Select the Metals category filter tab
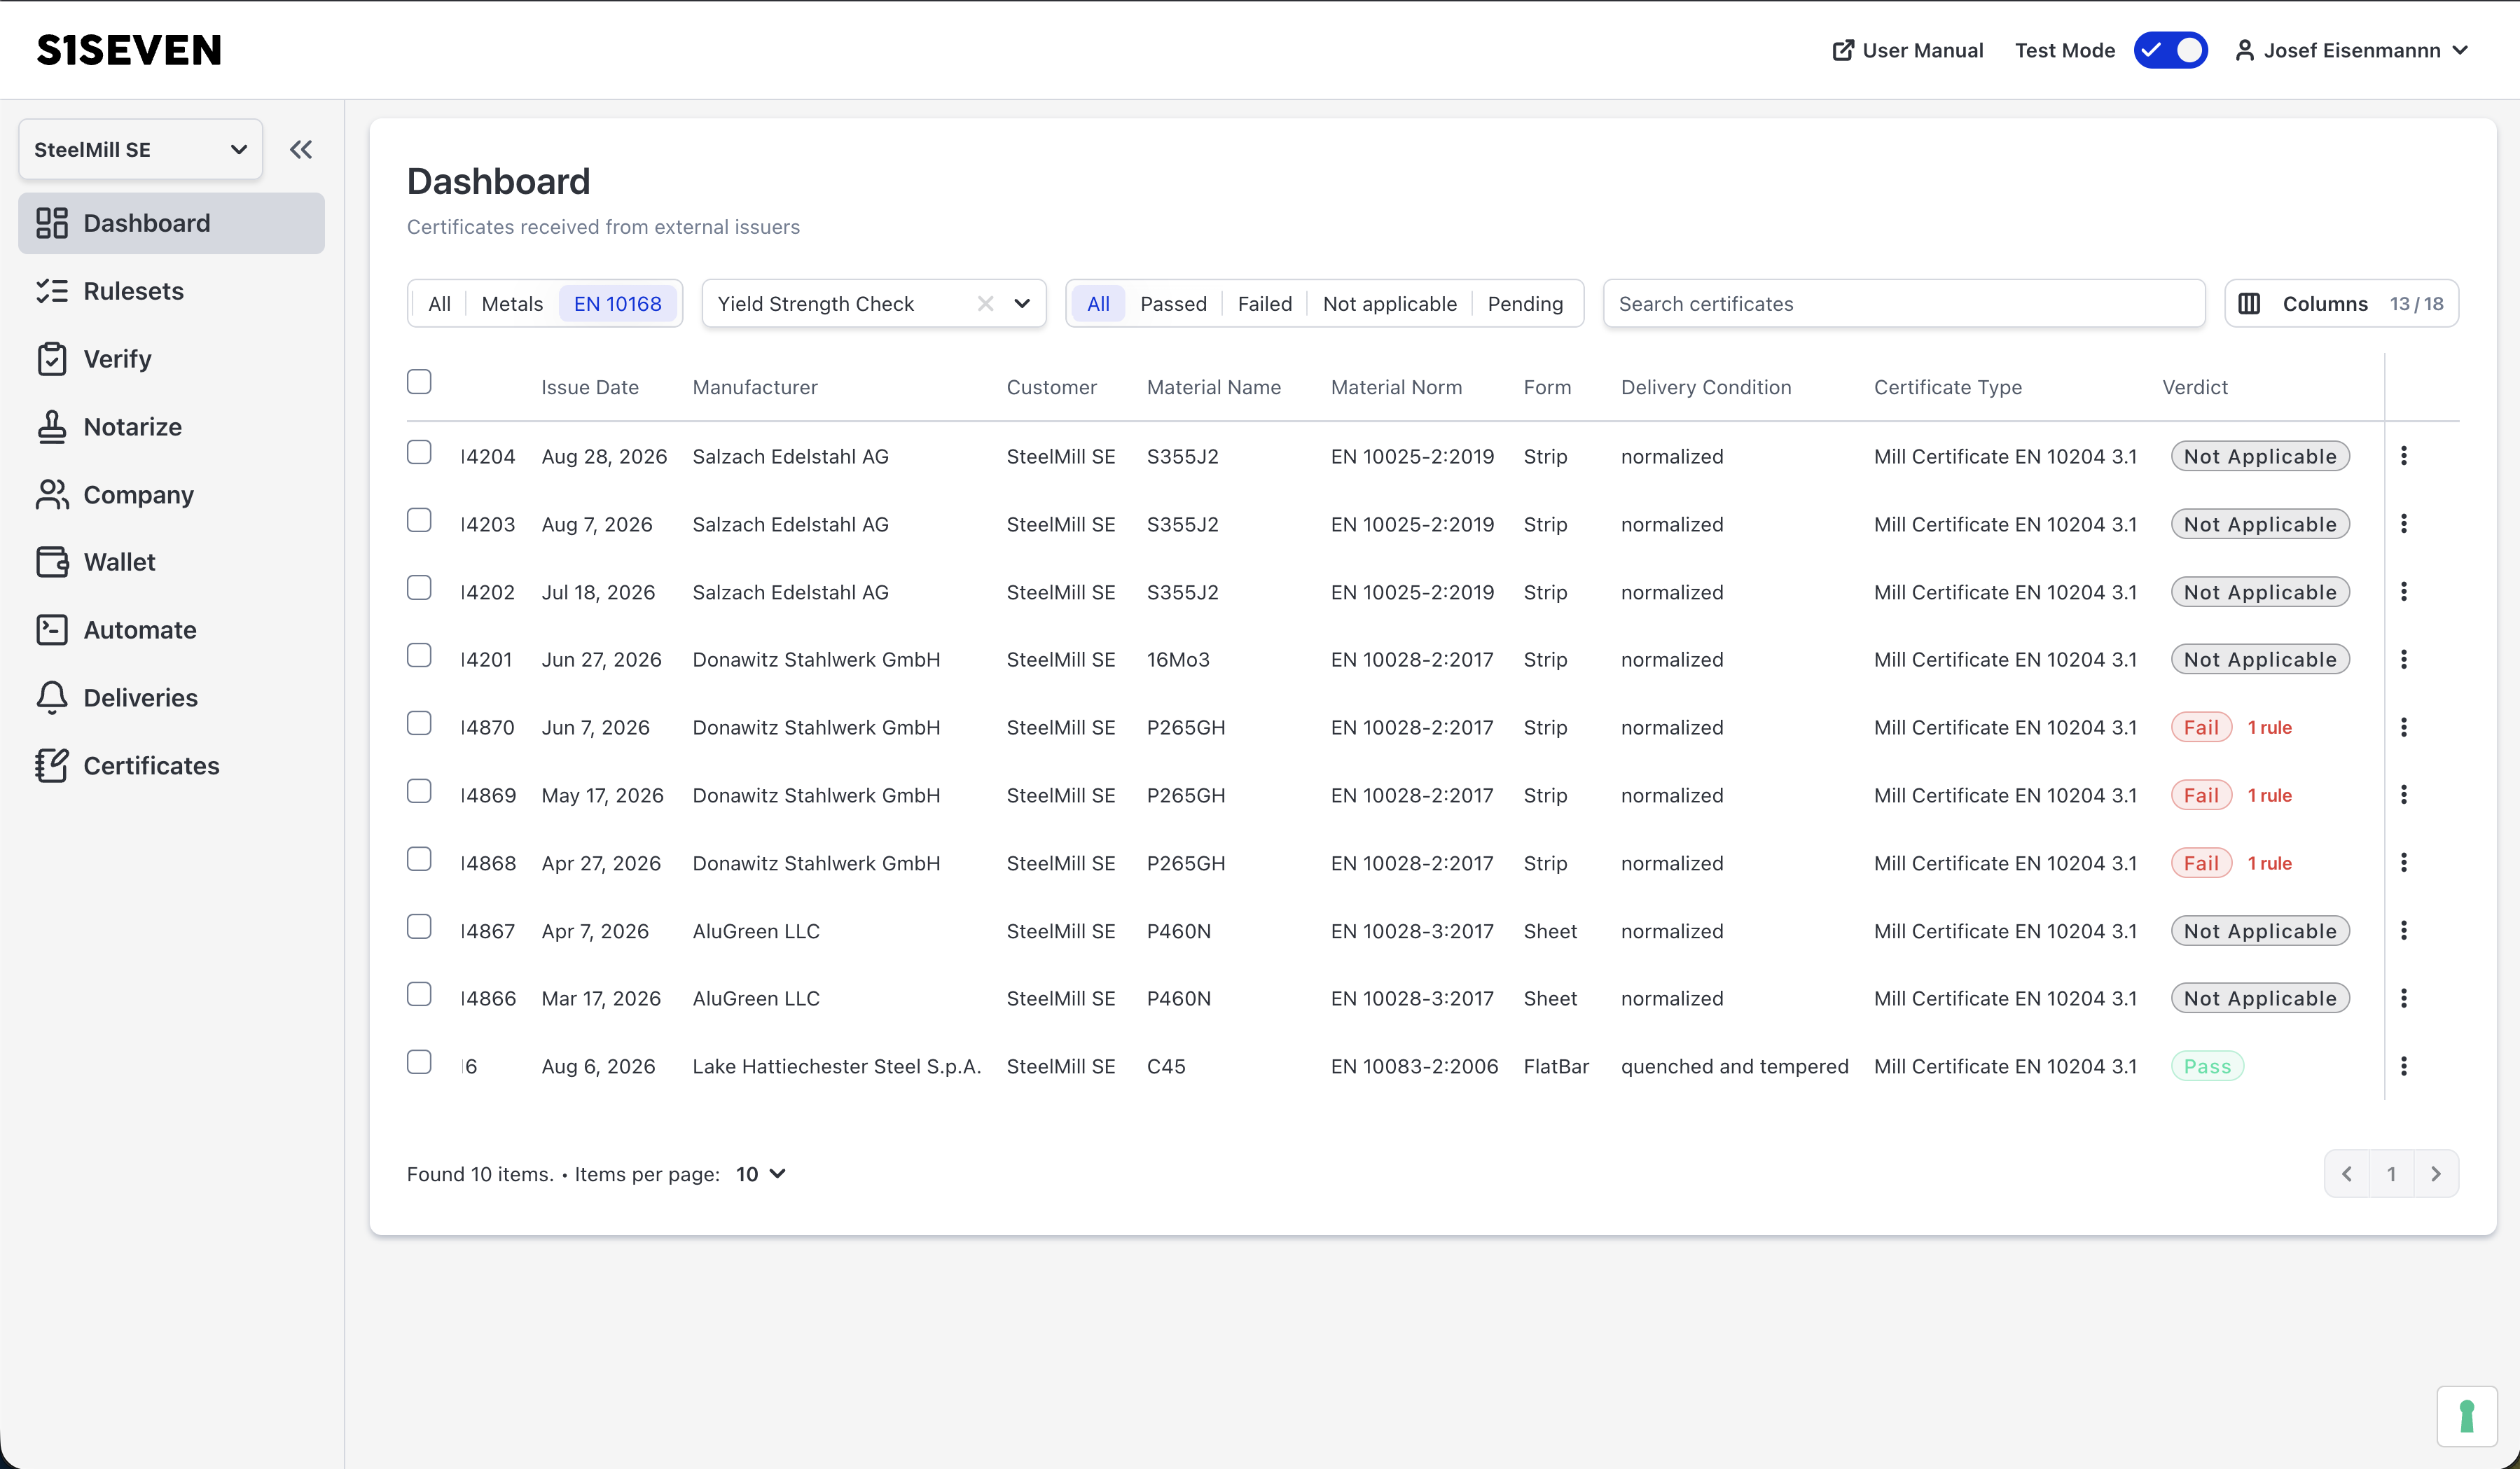This screenshot has height=1469, width=2520. (x=512, y=304)
